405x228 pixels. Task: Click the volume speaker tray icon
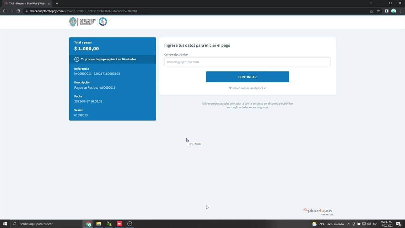click(369, 224)
